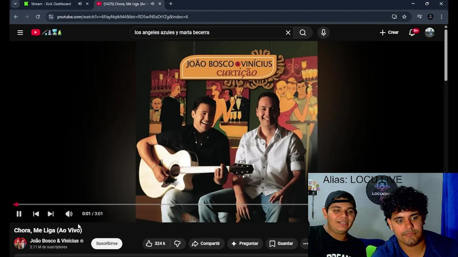The image size is (458, 257).
Task: Close the YouTube browser tab
Action: click(x=160, y=4)
